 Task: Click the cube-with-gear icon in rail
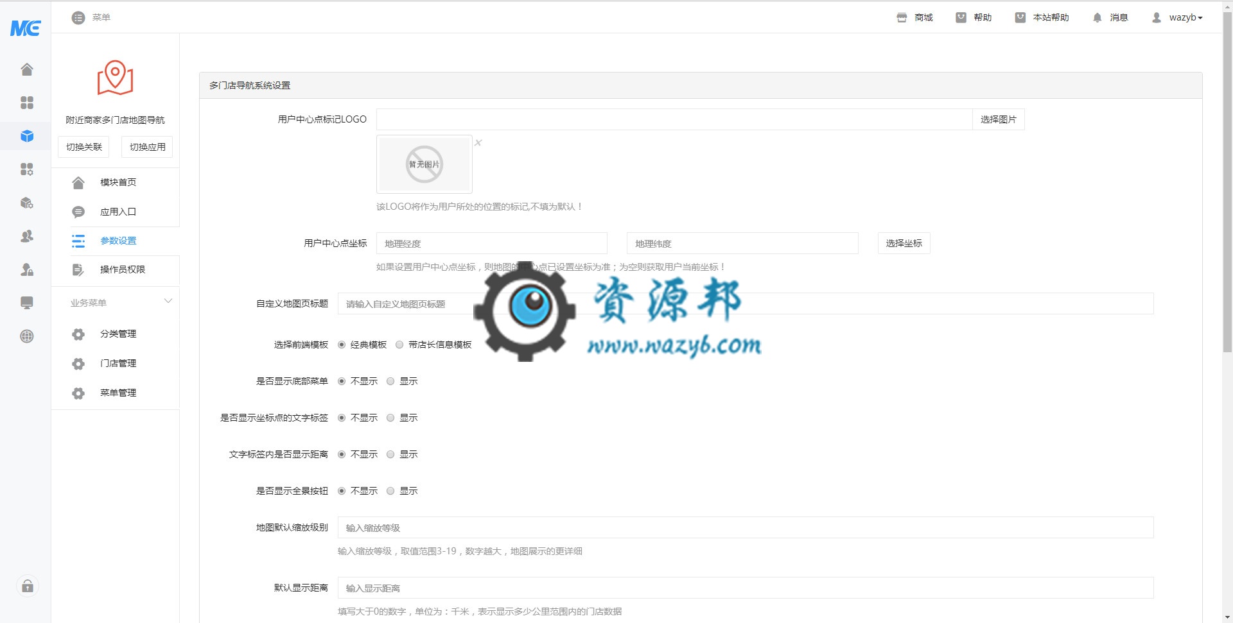[26, 203]
